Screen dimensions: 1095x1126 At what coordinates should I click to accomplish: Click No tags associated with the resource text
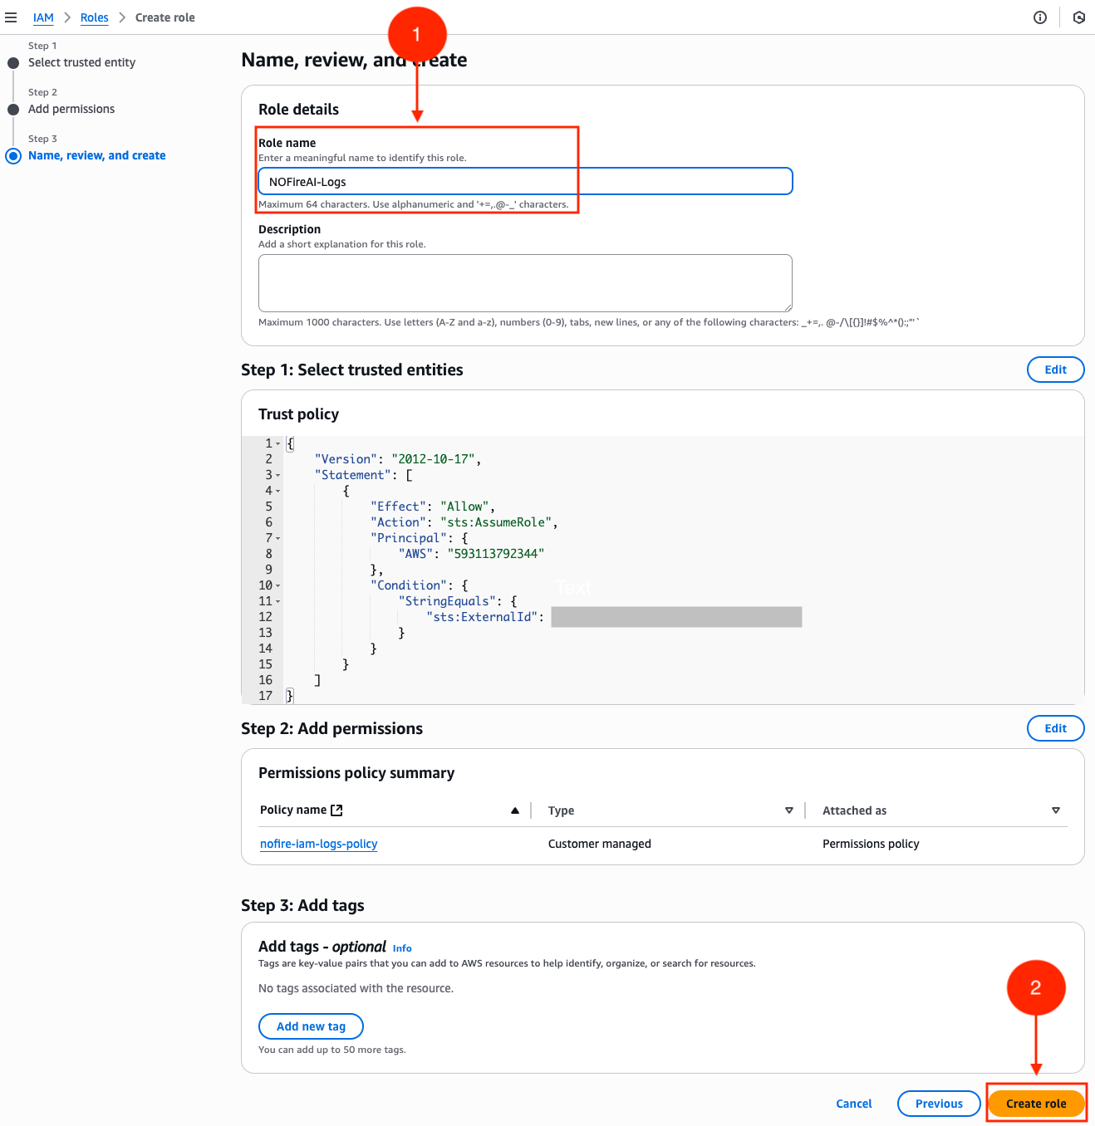(356, 988)
